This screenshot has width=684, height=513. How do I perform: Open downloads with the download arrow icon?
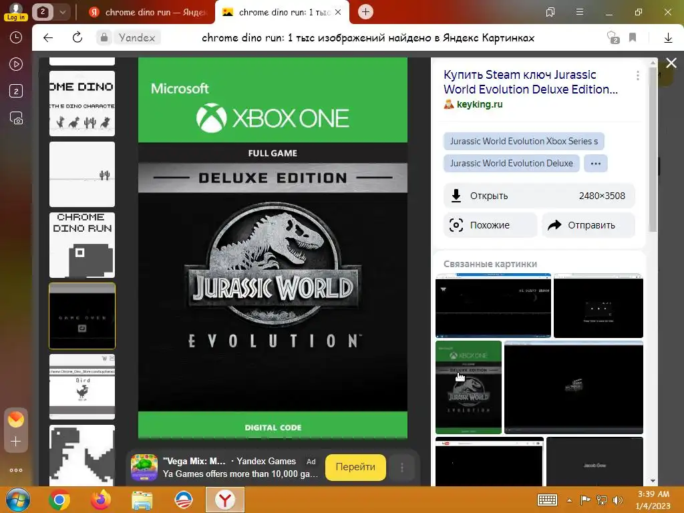[668, 38]
